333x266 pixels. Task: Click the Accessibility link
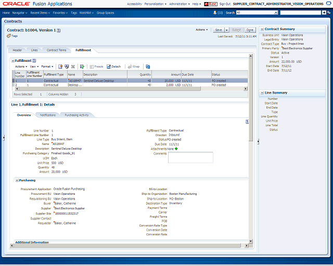click(x=134, y=4)
